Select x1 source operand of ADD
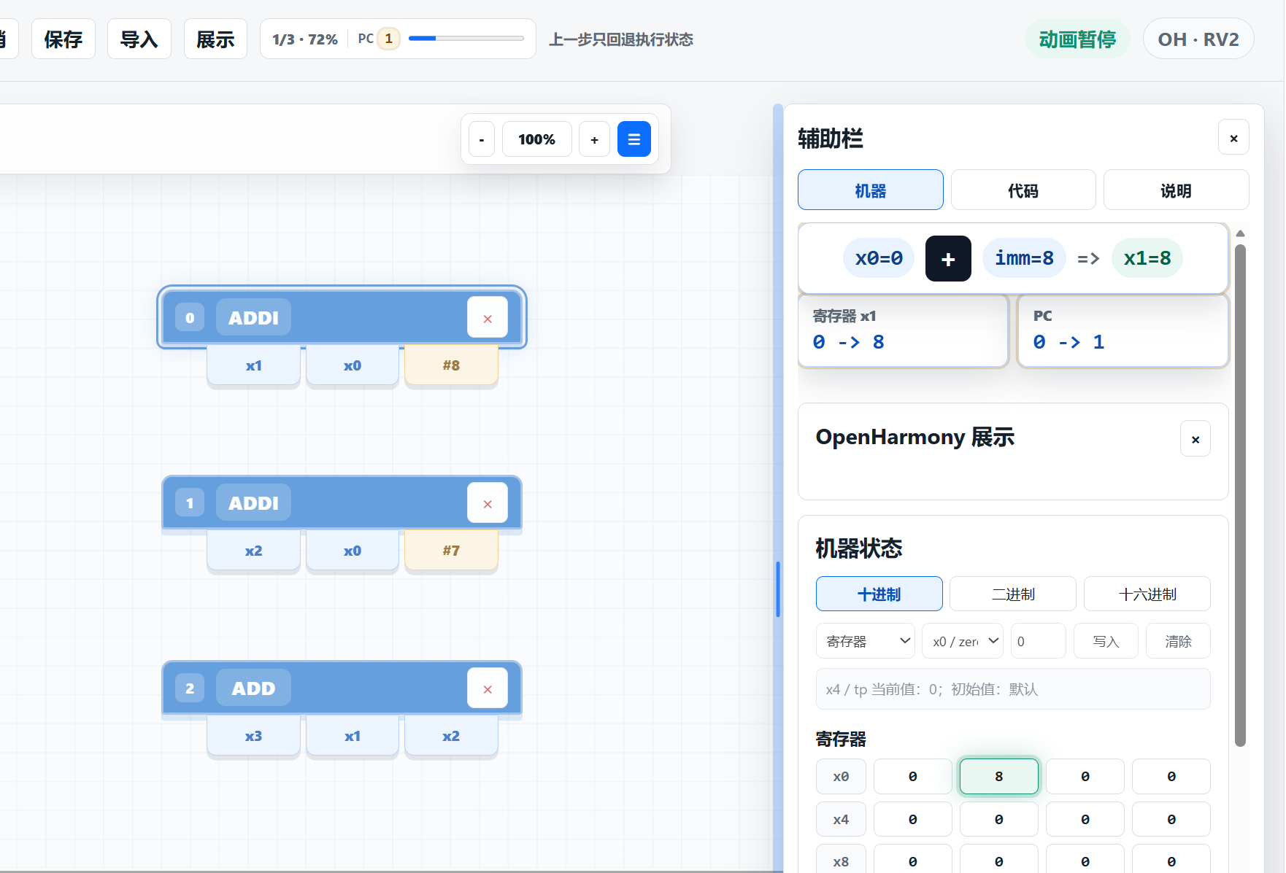 pos(353,736)
